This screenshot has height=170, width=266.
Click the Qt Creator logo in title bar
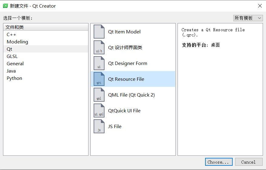point(5,6)
